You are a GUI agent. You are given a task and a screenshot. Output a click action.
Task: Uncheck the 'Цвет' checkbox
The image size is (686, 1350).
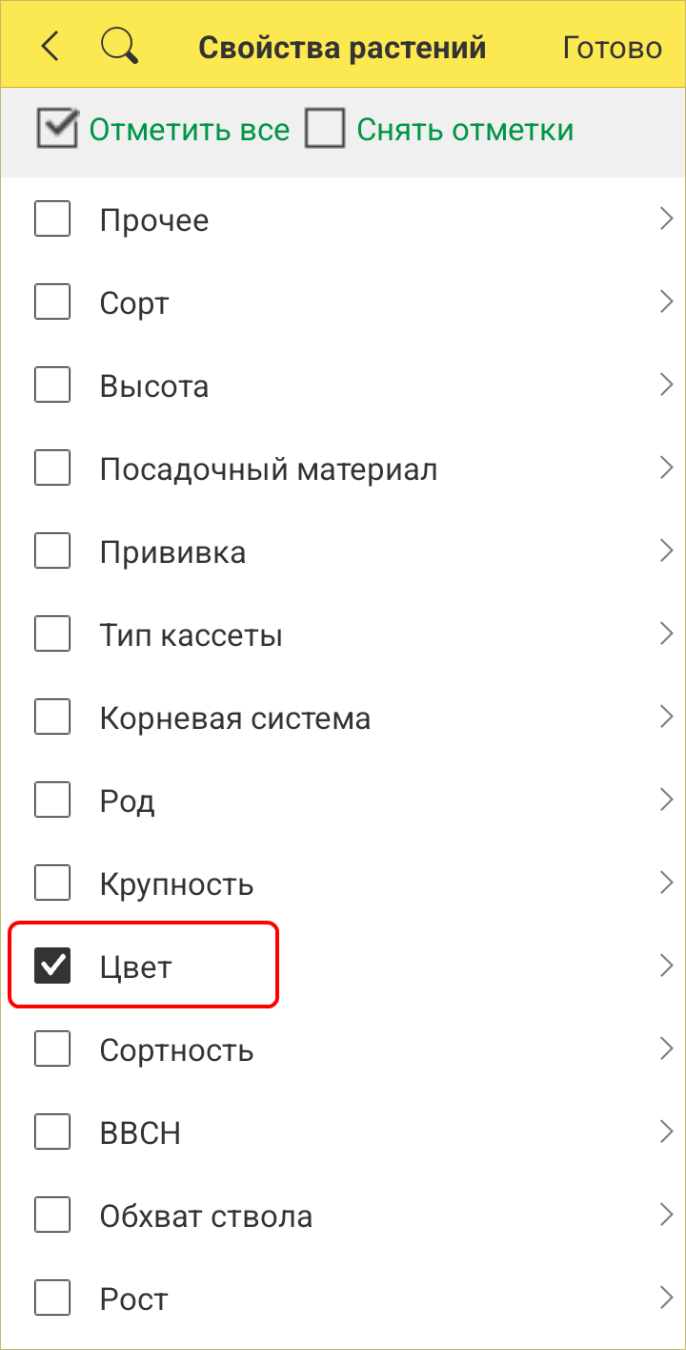tap(52, 965)
